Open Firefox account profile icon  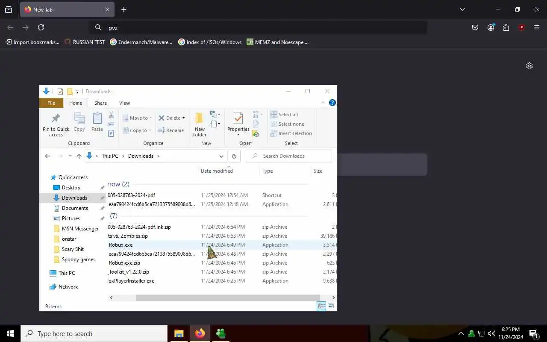[491, 27]
